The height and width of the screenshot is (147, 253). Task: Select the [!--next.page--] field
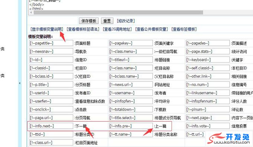click(x=208, y=118)
